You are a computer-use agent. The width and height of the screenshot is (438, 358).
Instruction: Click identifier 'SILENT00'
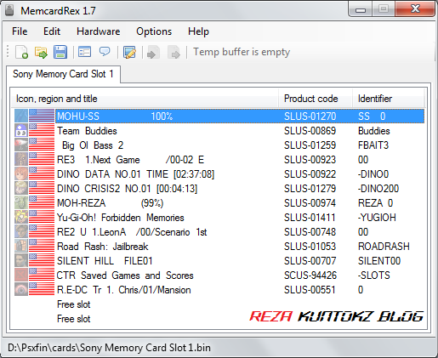click(x=379, y=261)
